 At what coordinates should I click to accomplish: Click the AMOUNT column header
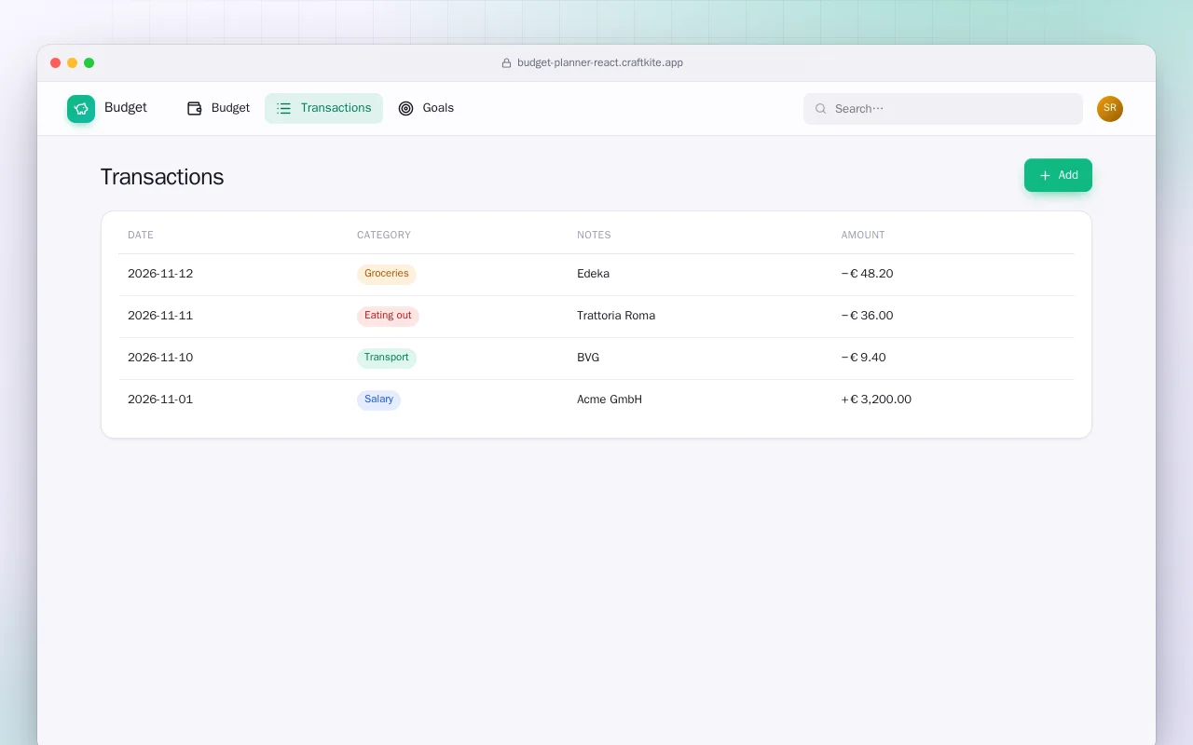coord(863,236)
